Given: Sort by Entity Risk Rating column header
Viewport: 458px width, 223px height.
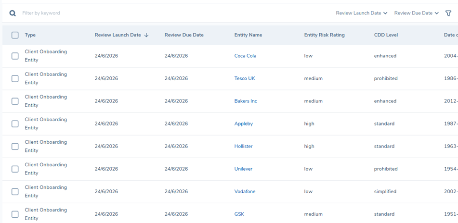Looking at the screenshot, I should point(325,35).
